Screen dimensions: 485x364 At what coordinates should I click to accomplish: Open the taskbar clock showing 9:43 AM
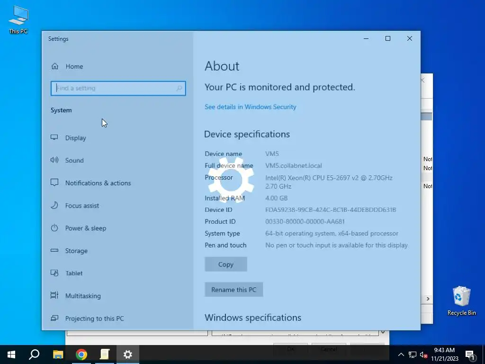[444, 355]
